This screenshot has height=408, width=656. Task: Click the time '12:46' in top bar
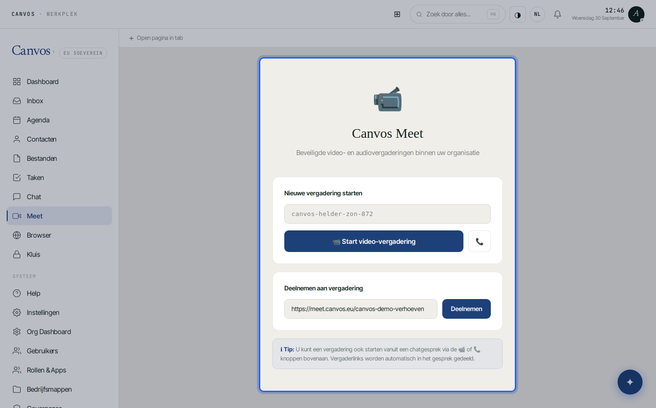[615, 10]
